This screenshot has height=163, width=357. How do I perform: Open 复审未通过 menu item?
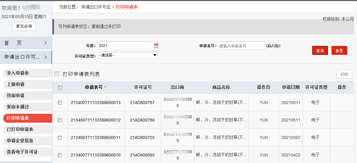[28, 107]
